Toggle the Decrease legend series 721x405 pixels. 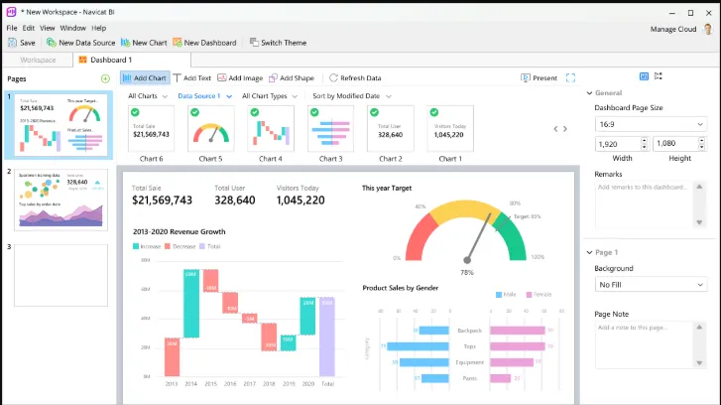(180, 247)
